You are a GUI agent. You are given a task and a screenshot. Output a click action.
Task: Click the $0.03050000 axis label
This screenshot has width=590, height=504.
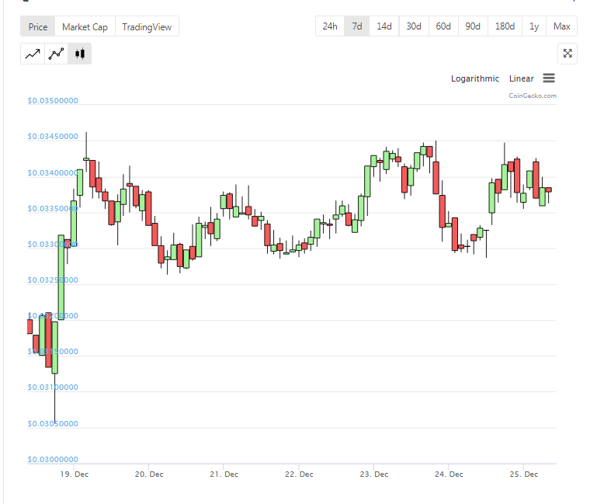point(53,423)
